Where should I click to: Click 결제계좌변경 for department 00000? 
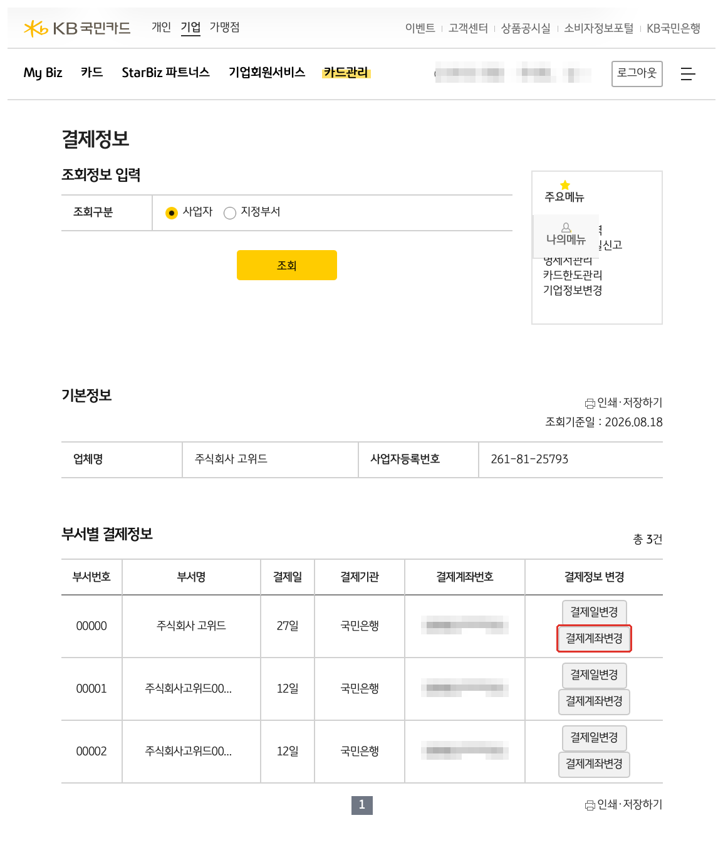(x=594, y=639)
